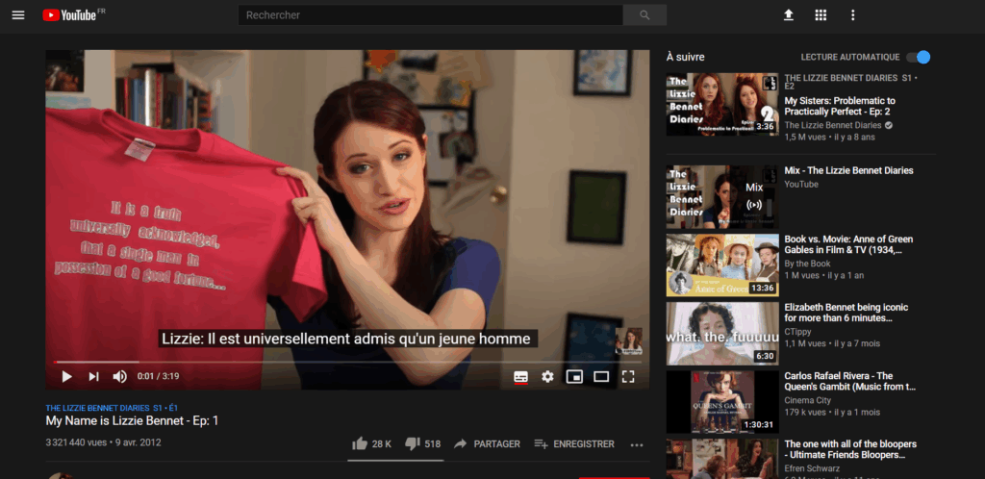Open title Elizabeth Bennet being iconic
Viewport: 985px width, 479px height.
[846, 313]
